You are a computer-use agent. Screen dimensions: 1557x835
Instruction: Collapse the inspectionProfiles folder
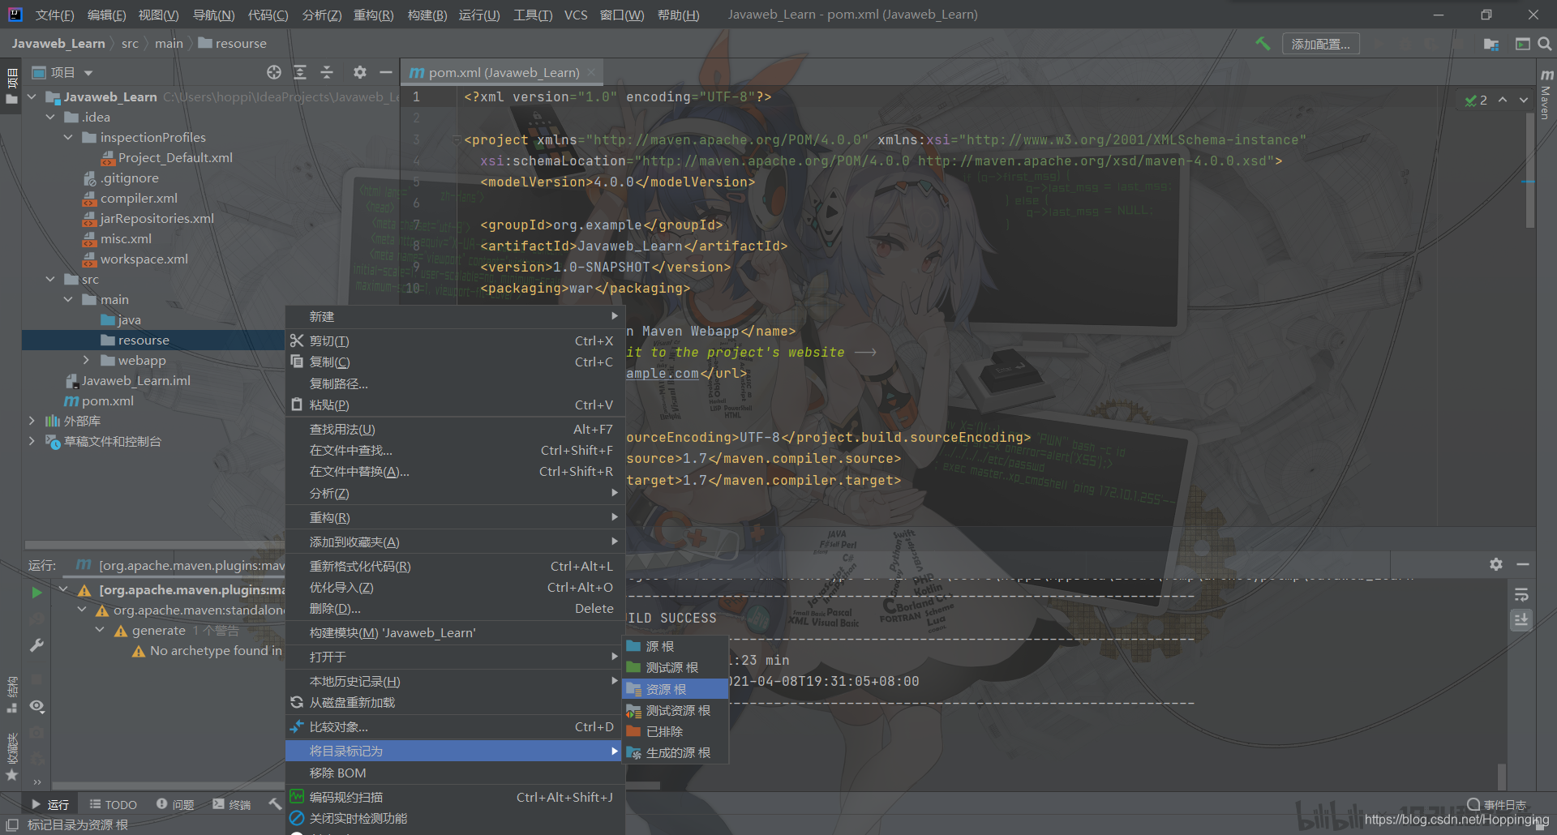click(x=68, y=137)
